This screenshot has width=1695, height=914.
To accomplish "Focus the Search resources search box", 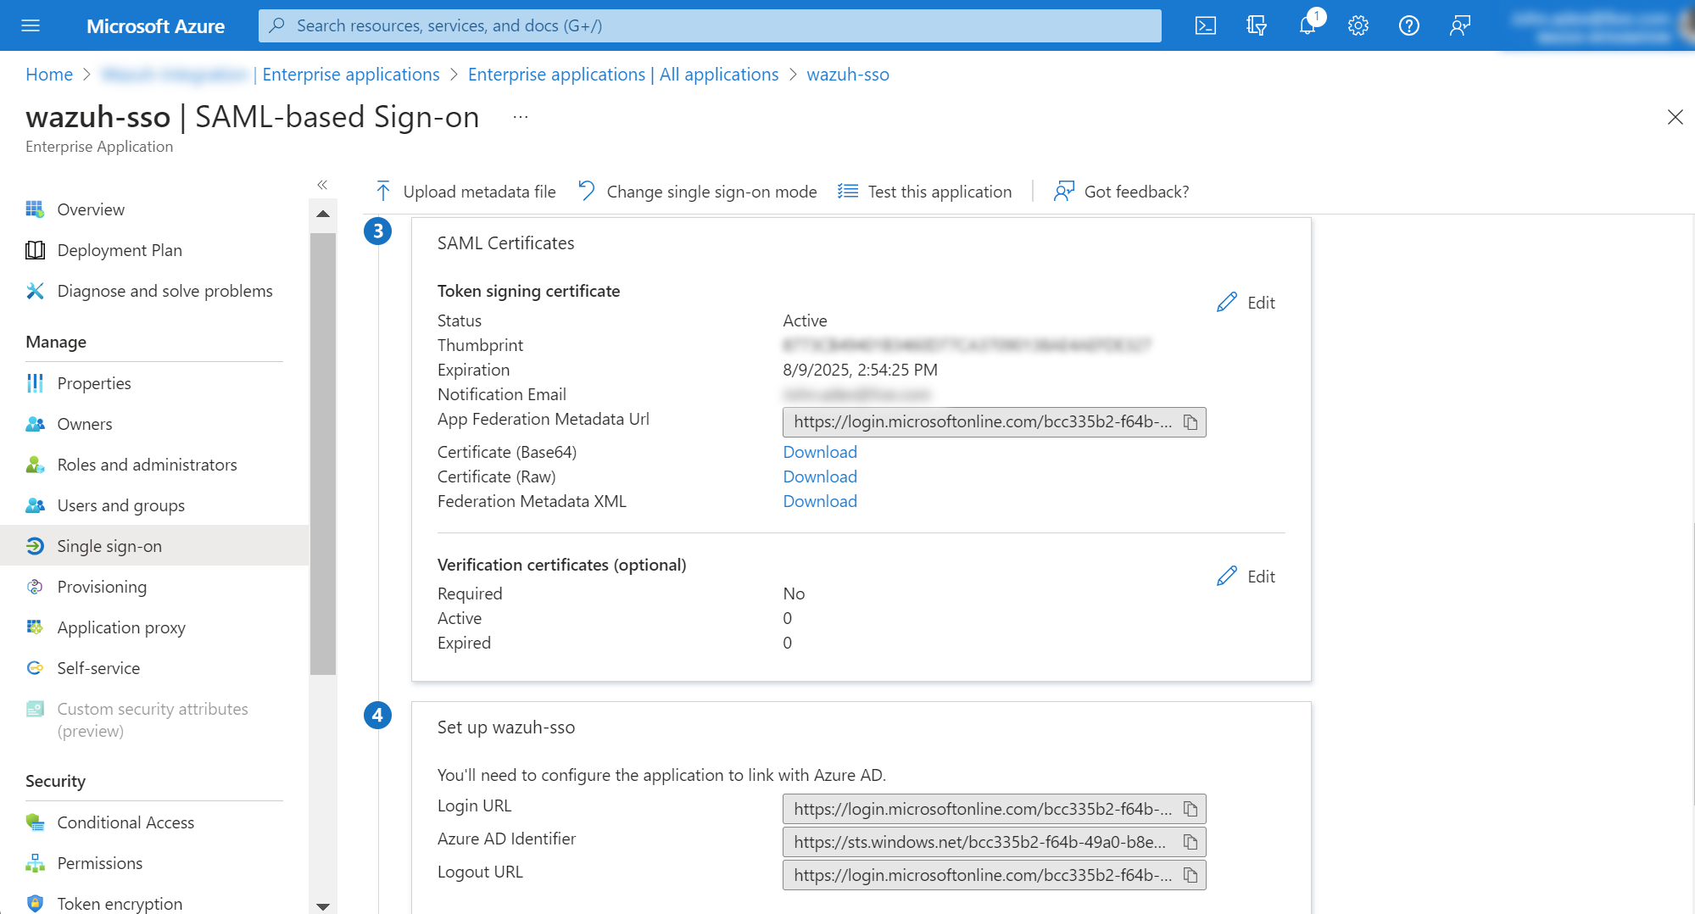I will (710, 25).
